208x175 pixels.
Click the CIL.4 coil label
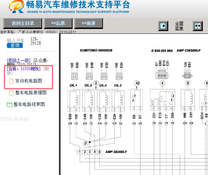(x=103, y=86)
